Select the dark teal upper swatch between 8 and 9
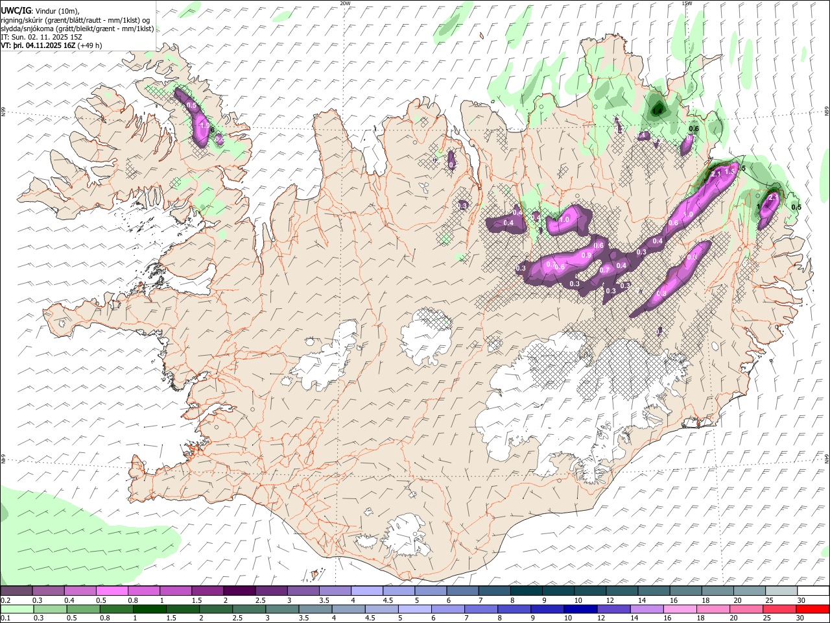 [x=526, y=591]
